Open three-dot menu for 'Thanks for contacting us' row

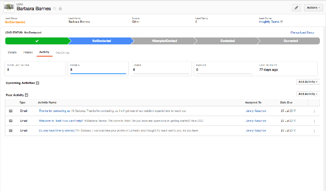314,111
